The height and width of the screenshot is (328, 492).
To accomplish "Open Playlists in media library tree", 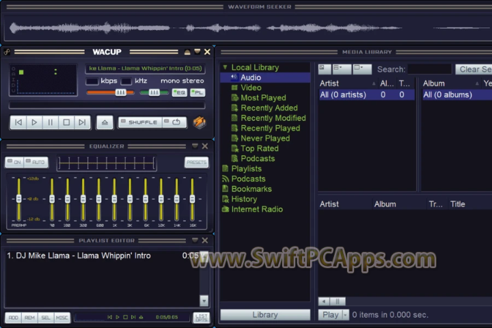I will pyautogui.click(x=246, y=169).
